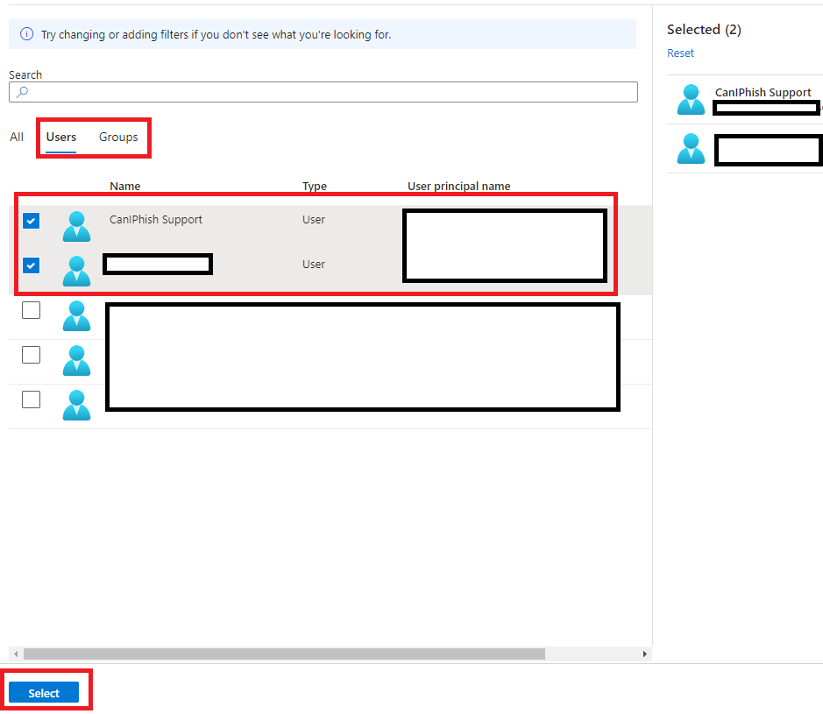Click the horizontal scrollbar right arrow

point(645,654)
